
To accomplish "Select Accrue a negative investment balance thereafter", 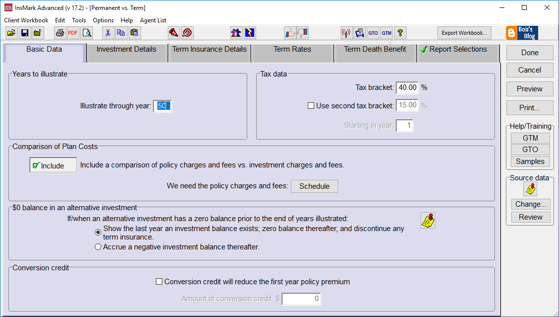I will pyautogui.click(x=98, y=246).
